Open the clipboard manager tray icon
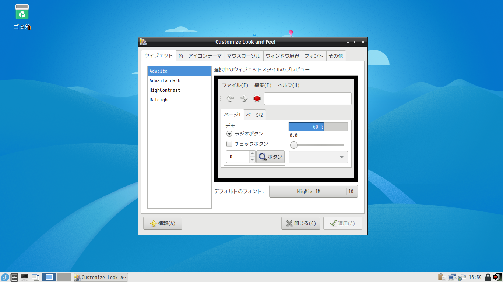503x282 pixels. point(442,277)
